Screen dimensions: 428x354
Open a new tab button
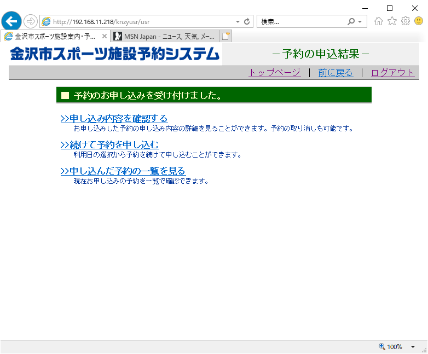(225, 36)
